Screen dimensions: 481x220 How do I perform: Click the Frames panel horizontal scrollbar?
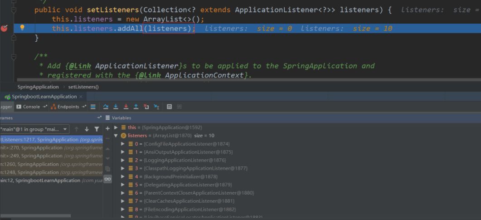tap(35, 216)
